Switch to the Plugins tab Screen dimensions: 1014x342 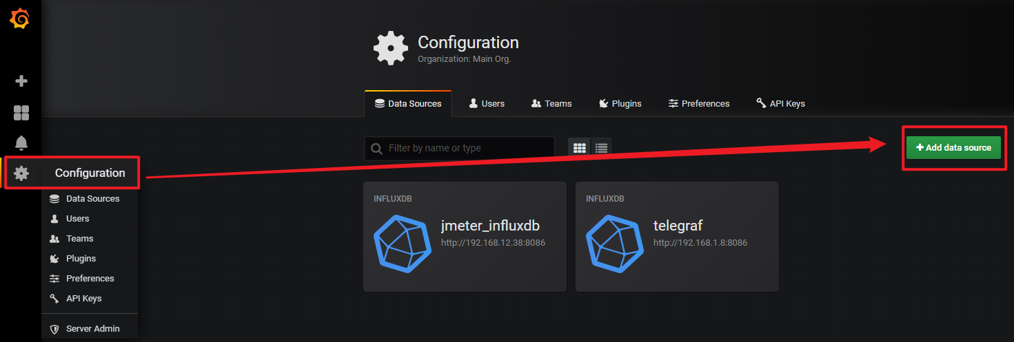620,103
